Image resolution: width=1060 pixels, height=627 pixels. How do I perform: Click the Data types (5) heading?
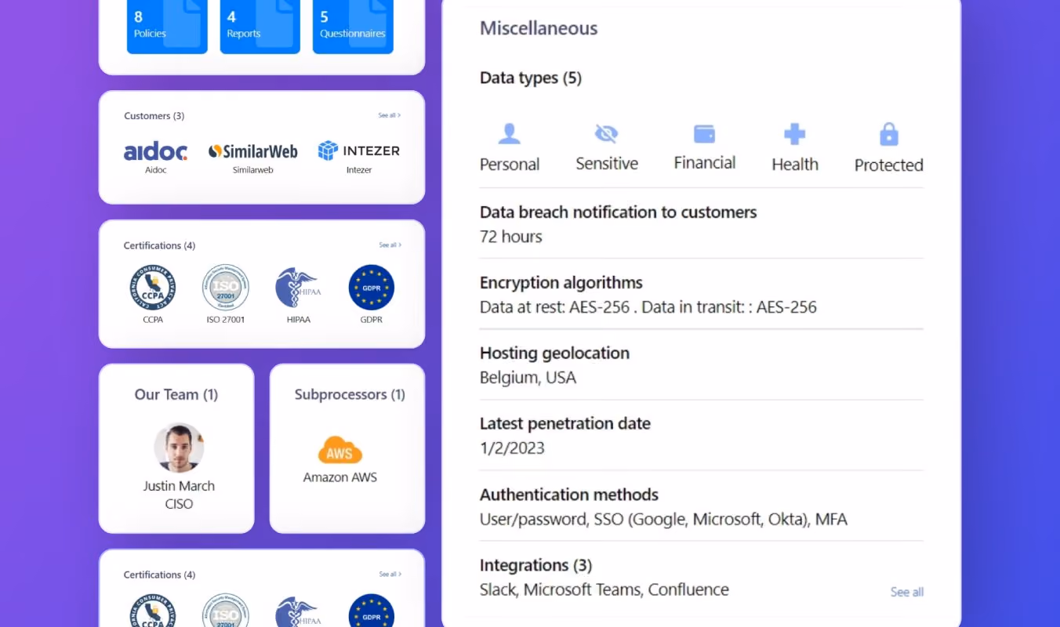tap(531, 78)
